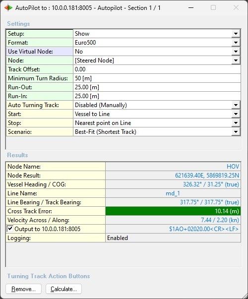Select the Run-In 25.00 m field

[157, 96]
